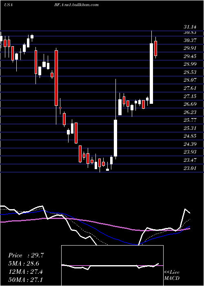Click the 12MA : 27.4 readout
Viewport: 204px width, 286px height.
tap(25, 271)
